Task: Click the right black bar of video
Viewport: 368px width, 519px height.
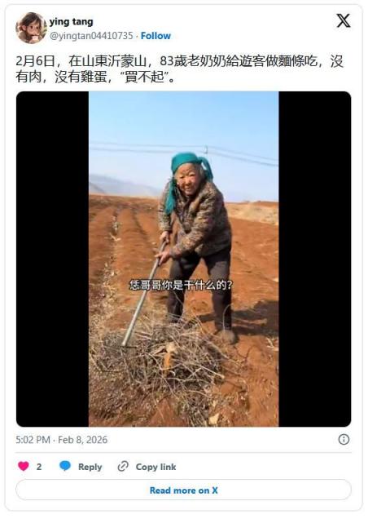Action: (315, 259)
